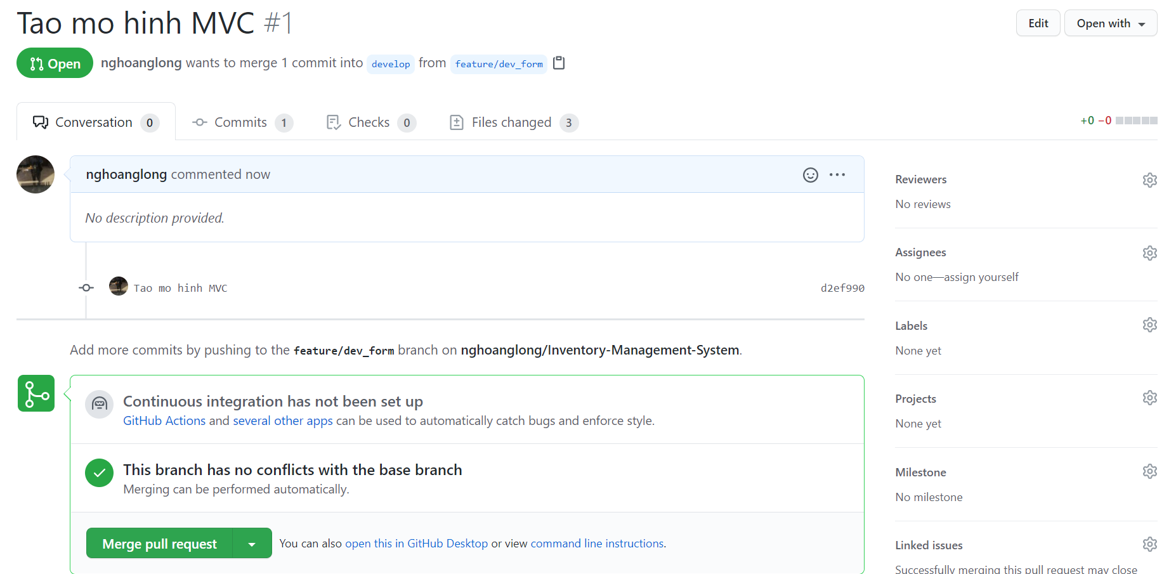The width and height of the screenshot is (1176, 574).
Task: Add an emoji reaction to the comment
Action: 810,174
